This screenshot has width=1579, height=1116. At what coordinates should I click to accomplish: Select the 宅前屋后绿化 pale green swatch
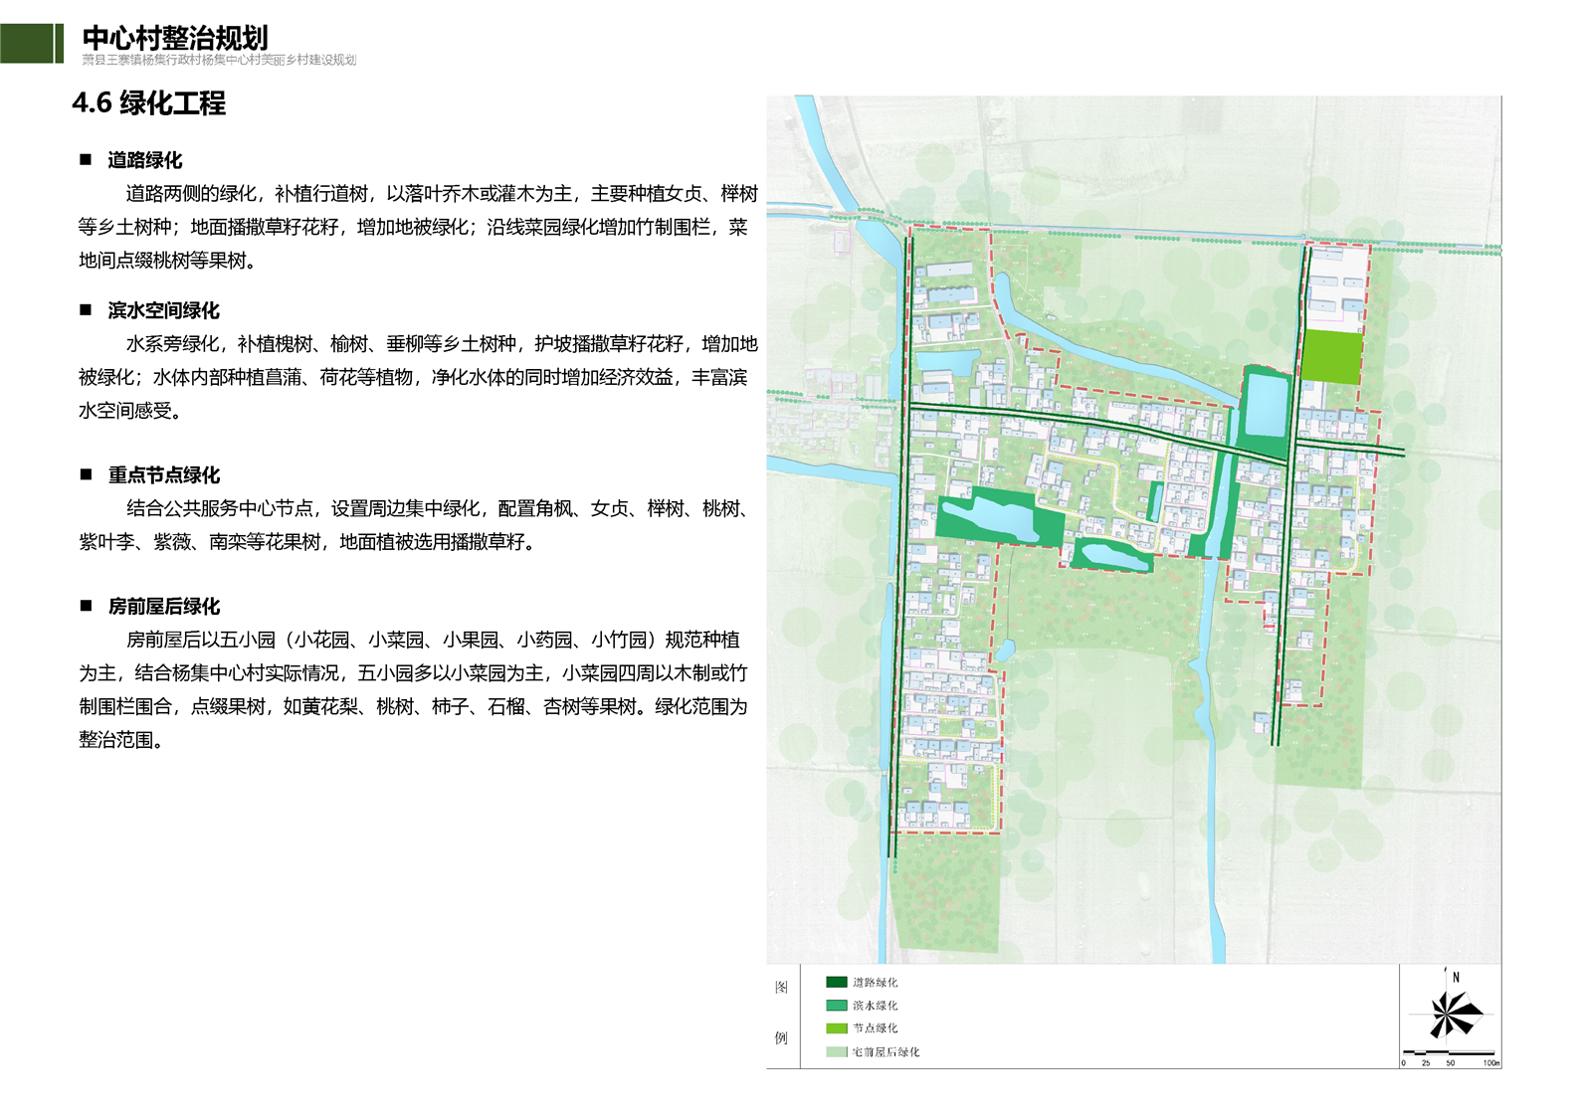pyautogui.click(x=836, y=1052)
